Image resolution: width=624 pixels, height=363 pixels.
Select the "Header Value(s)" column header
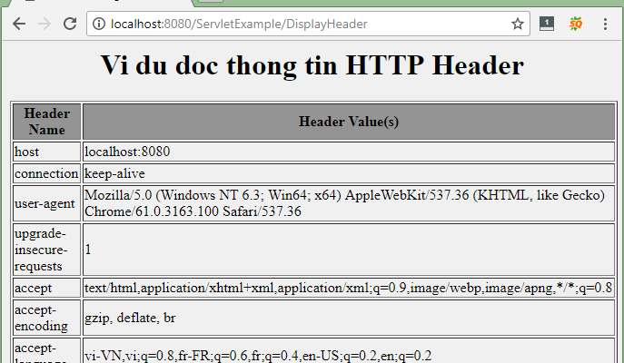click(348, 122)
